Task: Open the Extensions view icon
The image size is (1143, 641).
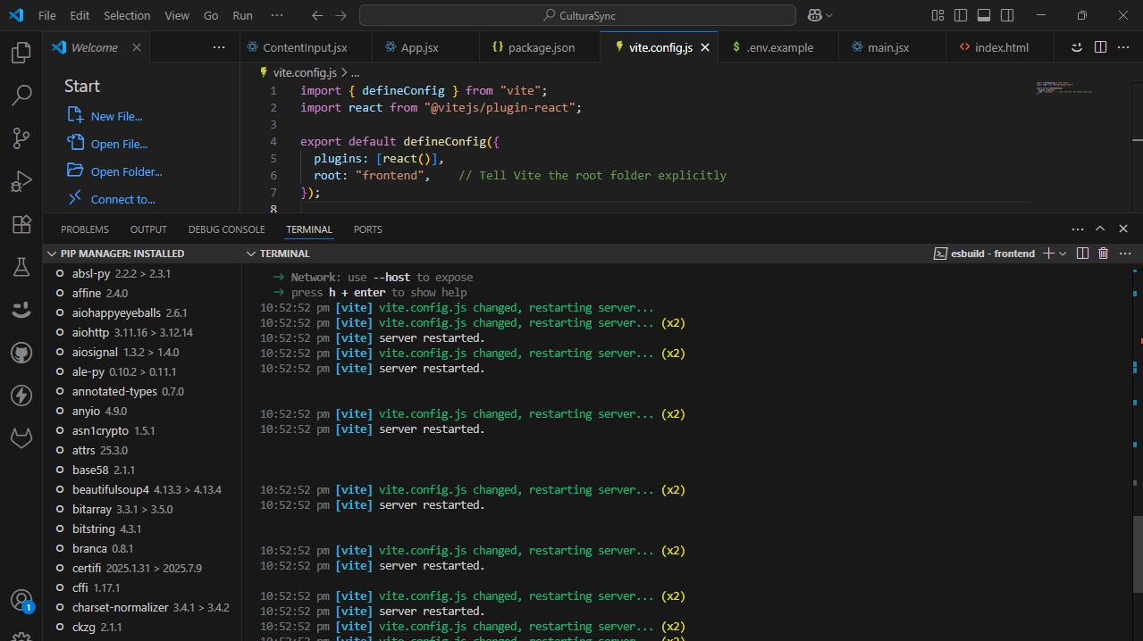Action: [x=21, y=224]
